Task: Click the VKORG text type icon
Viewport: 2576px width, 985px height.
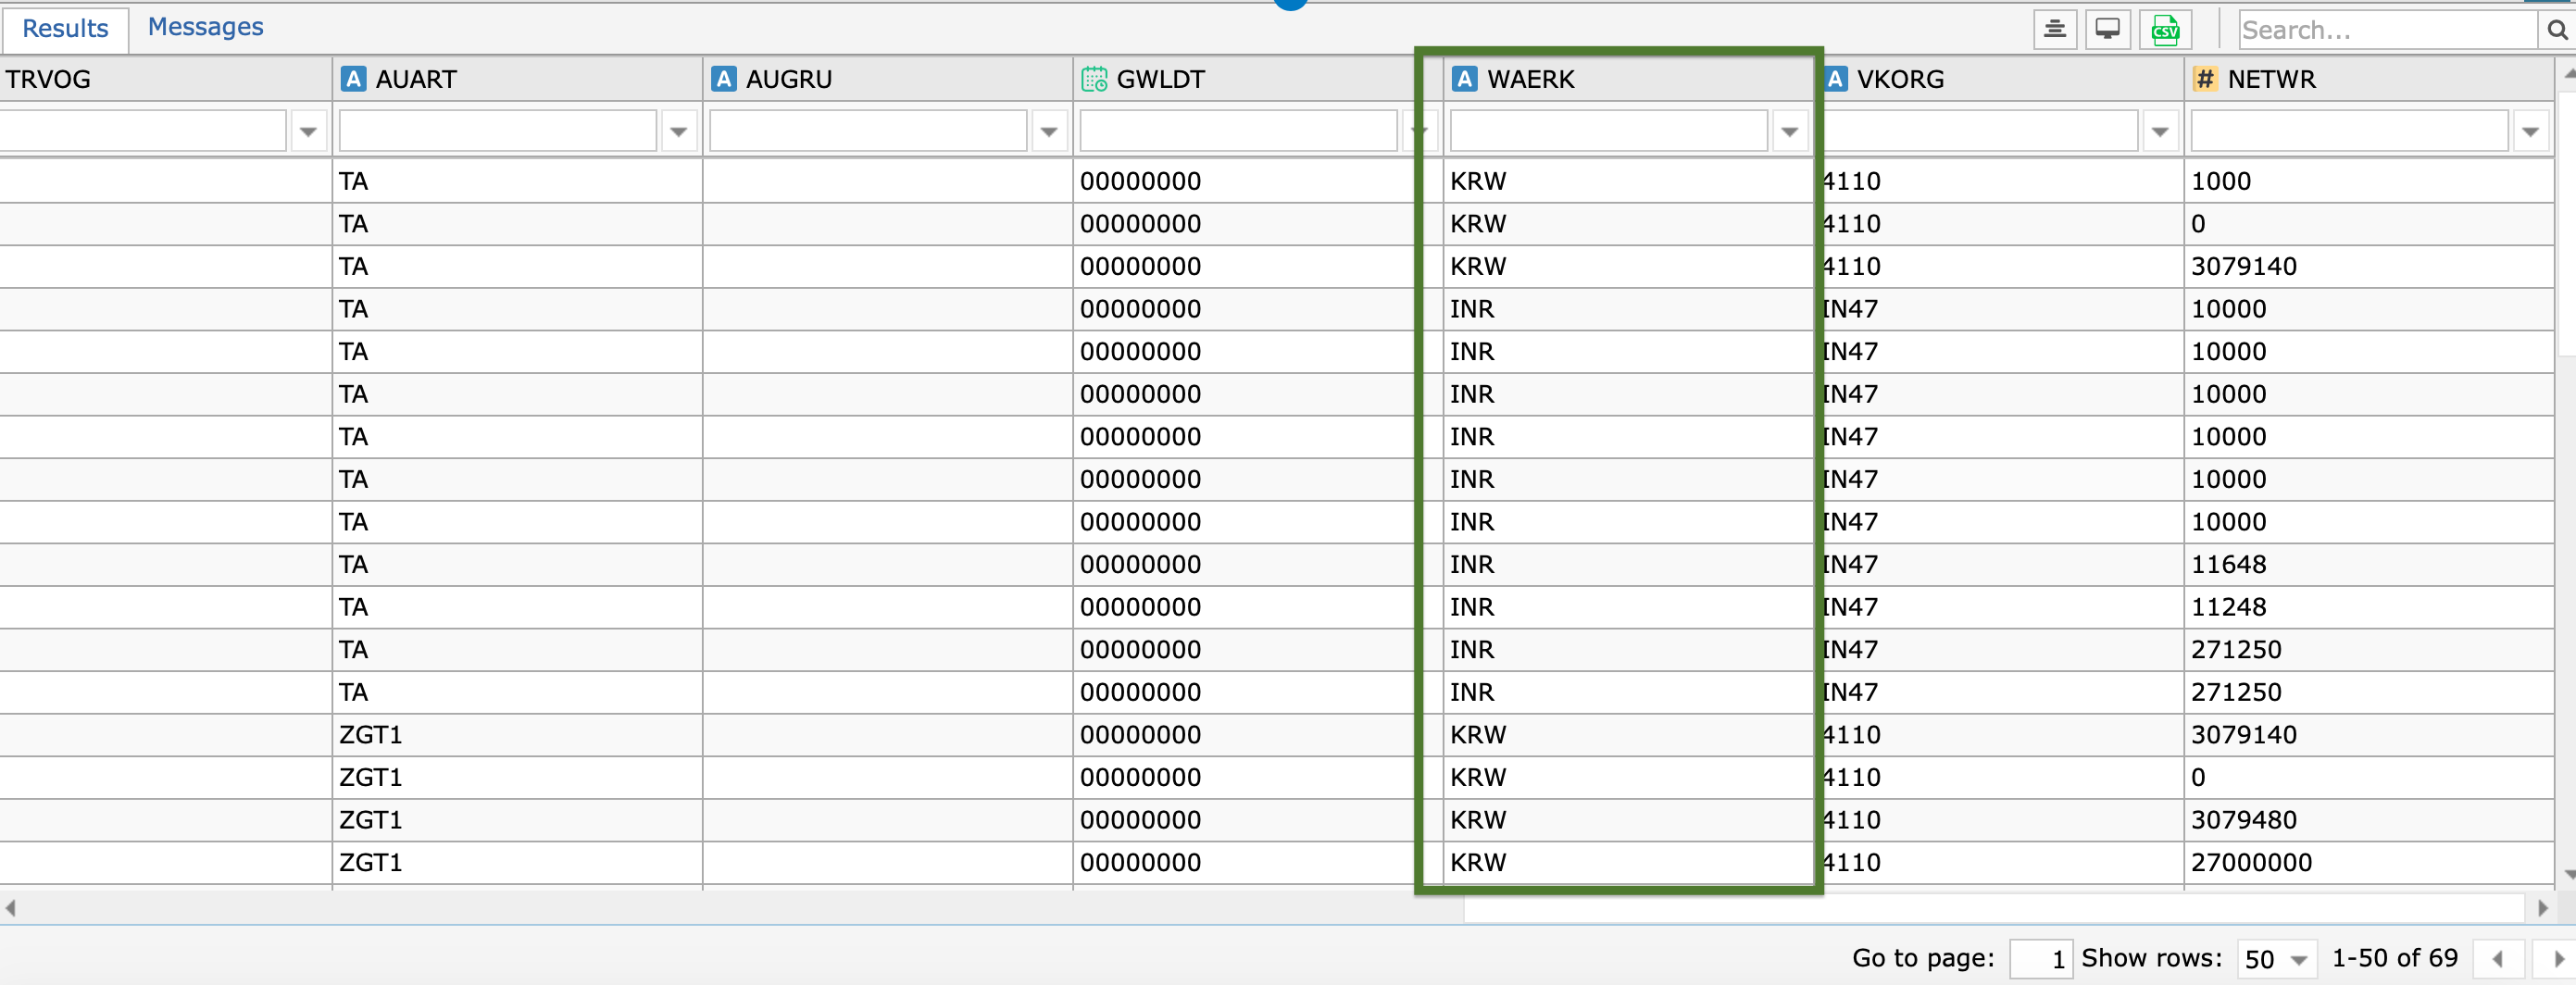Action: pos(1835,79)
